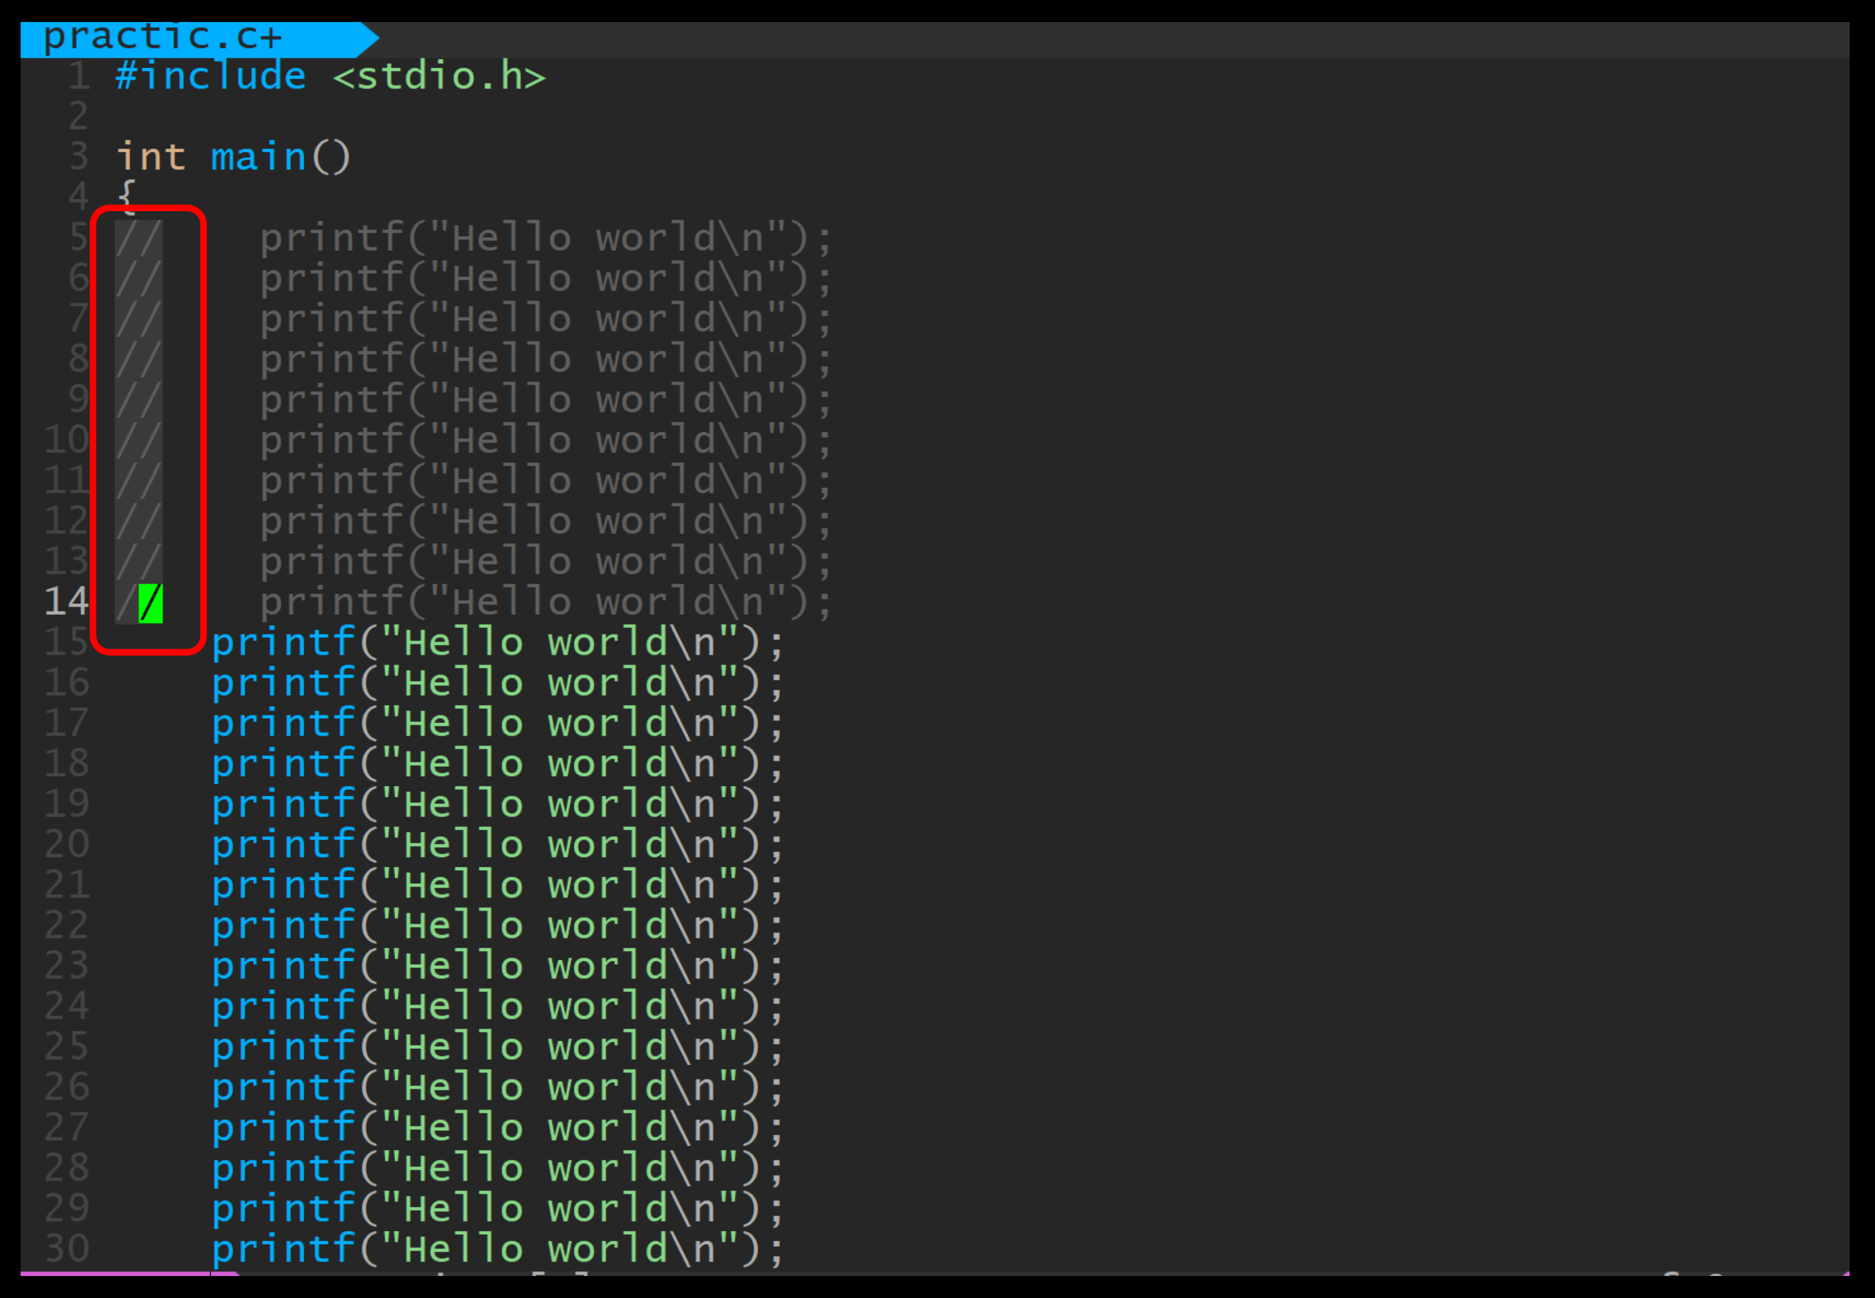Click the highlighted line number 14
Viewport: 1875px width, 1298px height.
[67, 603]
